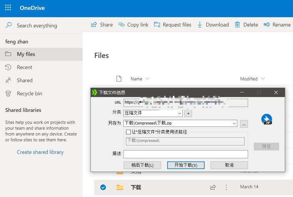The image size is (293, 197).
Task: Click the My files folder icon
Action: point(8,54)
